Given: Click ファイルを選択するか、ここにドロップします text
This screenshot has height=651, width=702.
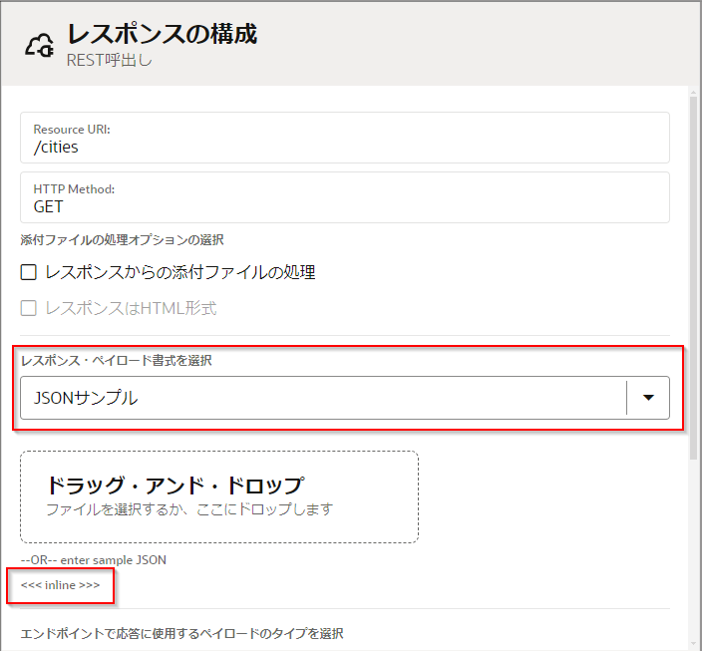Looking at the screenshot, I should [x=188, y=509].
